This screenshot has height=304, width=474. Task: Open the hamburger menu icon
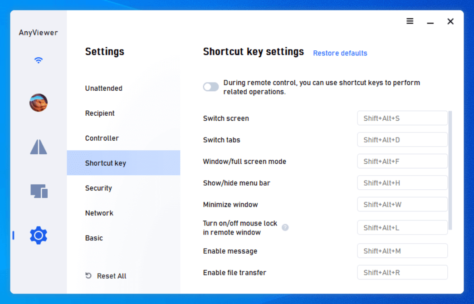coord(410,21)
